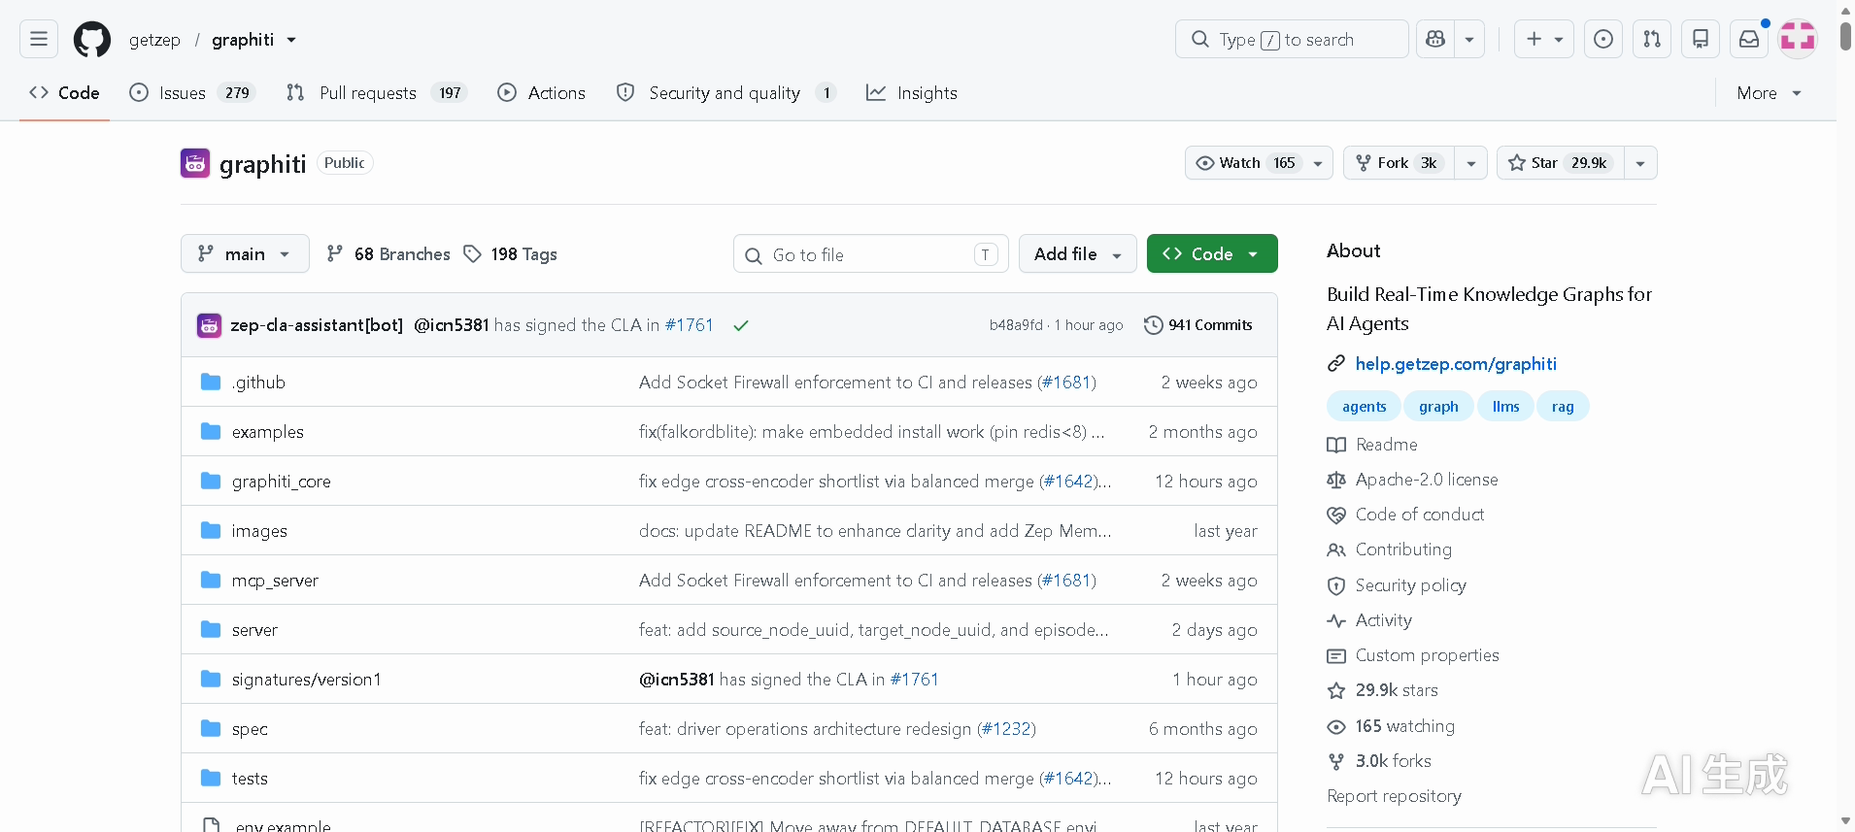
Task: Open the getzep organization link
Action: coord(154,40)
